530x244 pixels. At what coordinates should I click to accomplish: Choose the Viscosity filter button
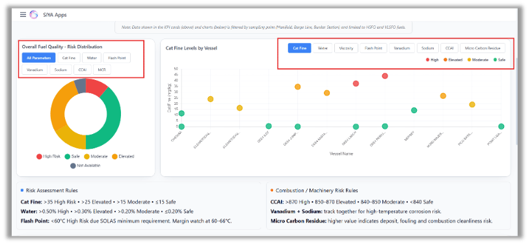(346, 48)
